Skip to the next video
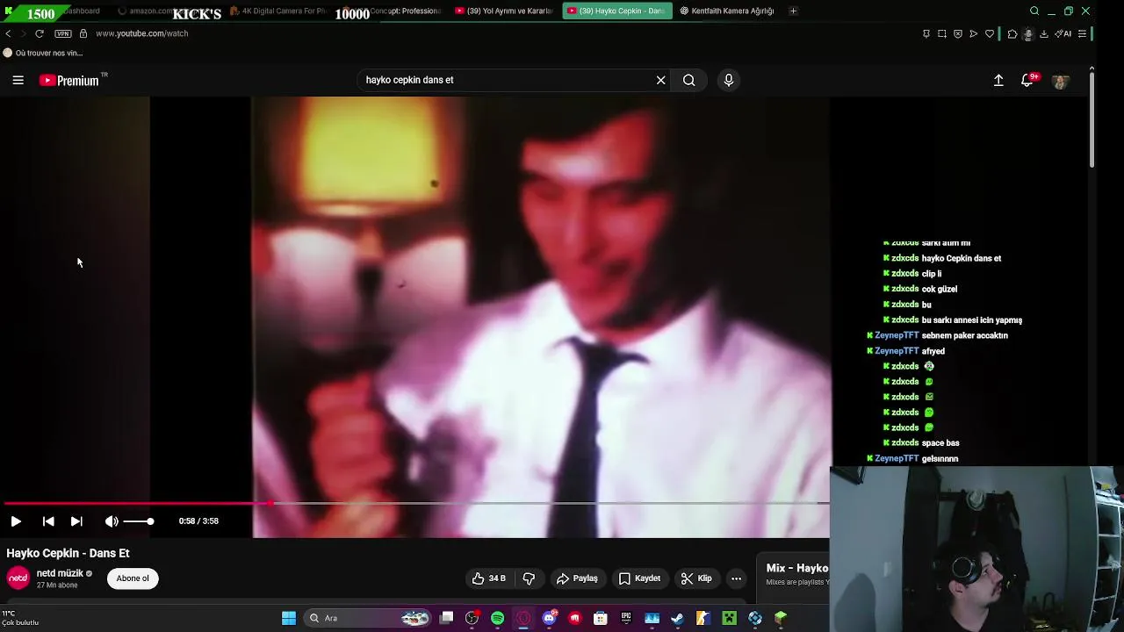 (76, 521)
